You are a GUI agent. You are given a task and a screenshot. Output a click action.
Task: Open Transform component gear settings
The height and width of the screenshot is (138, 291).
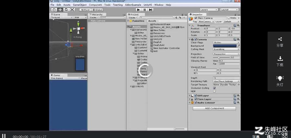pyautogui.click(x=238, y=25)
